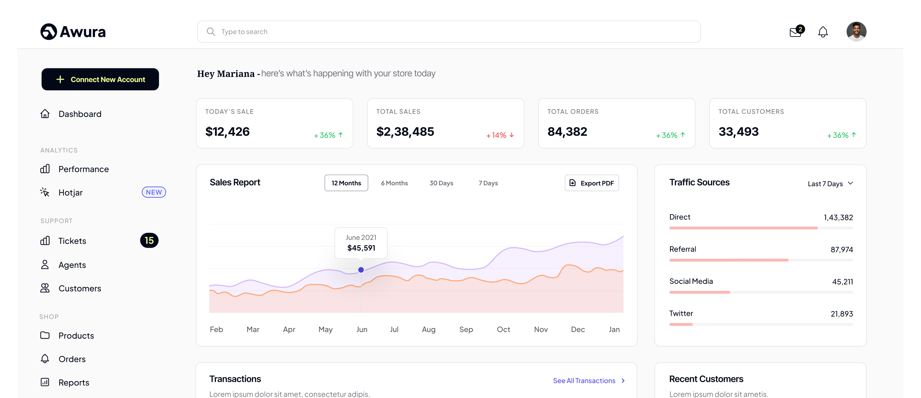921x398 pixels.
Task: Open the mail inbox icon
Action: click(x=795, y=32)
